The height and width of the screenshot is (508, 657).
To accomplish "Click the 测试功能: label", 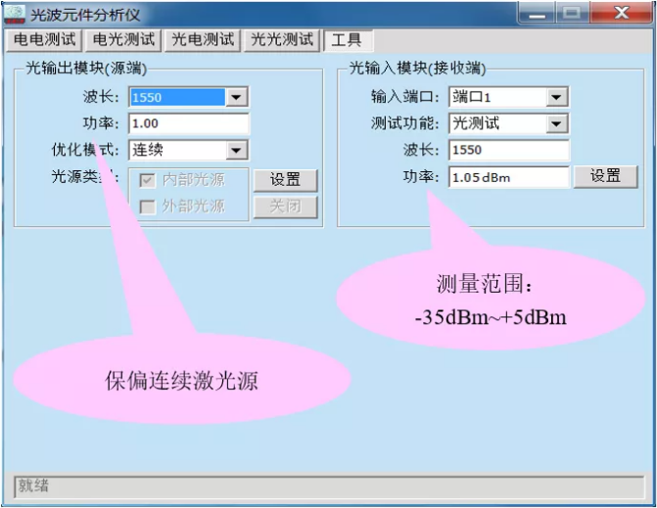I will pos(404,123).
